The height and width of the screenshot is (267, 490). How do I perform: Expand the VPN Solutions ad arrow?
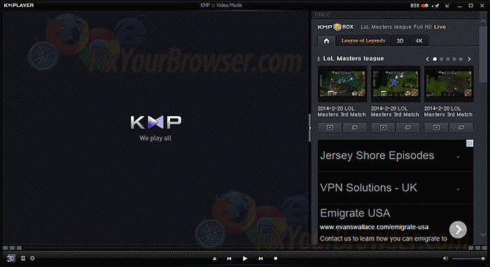coord(458,189)
